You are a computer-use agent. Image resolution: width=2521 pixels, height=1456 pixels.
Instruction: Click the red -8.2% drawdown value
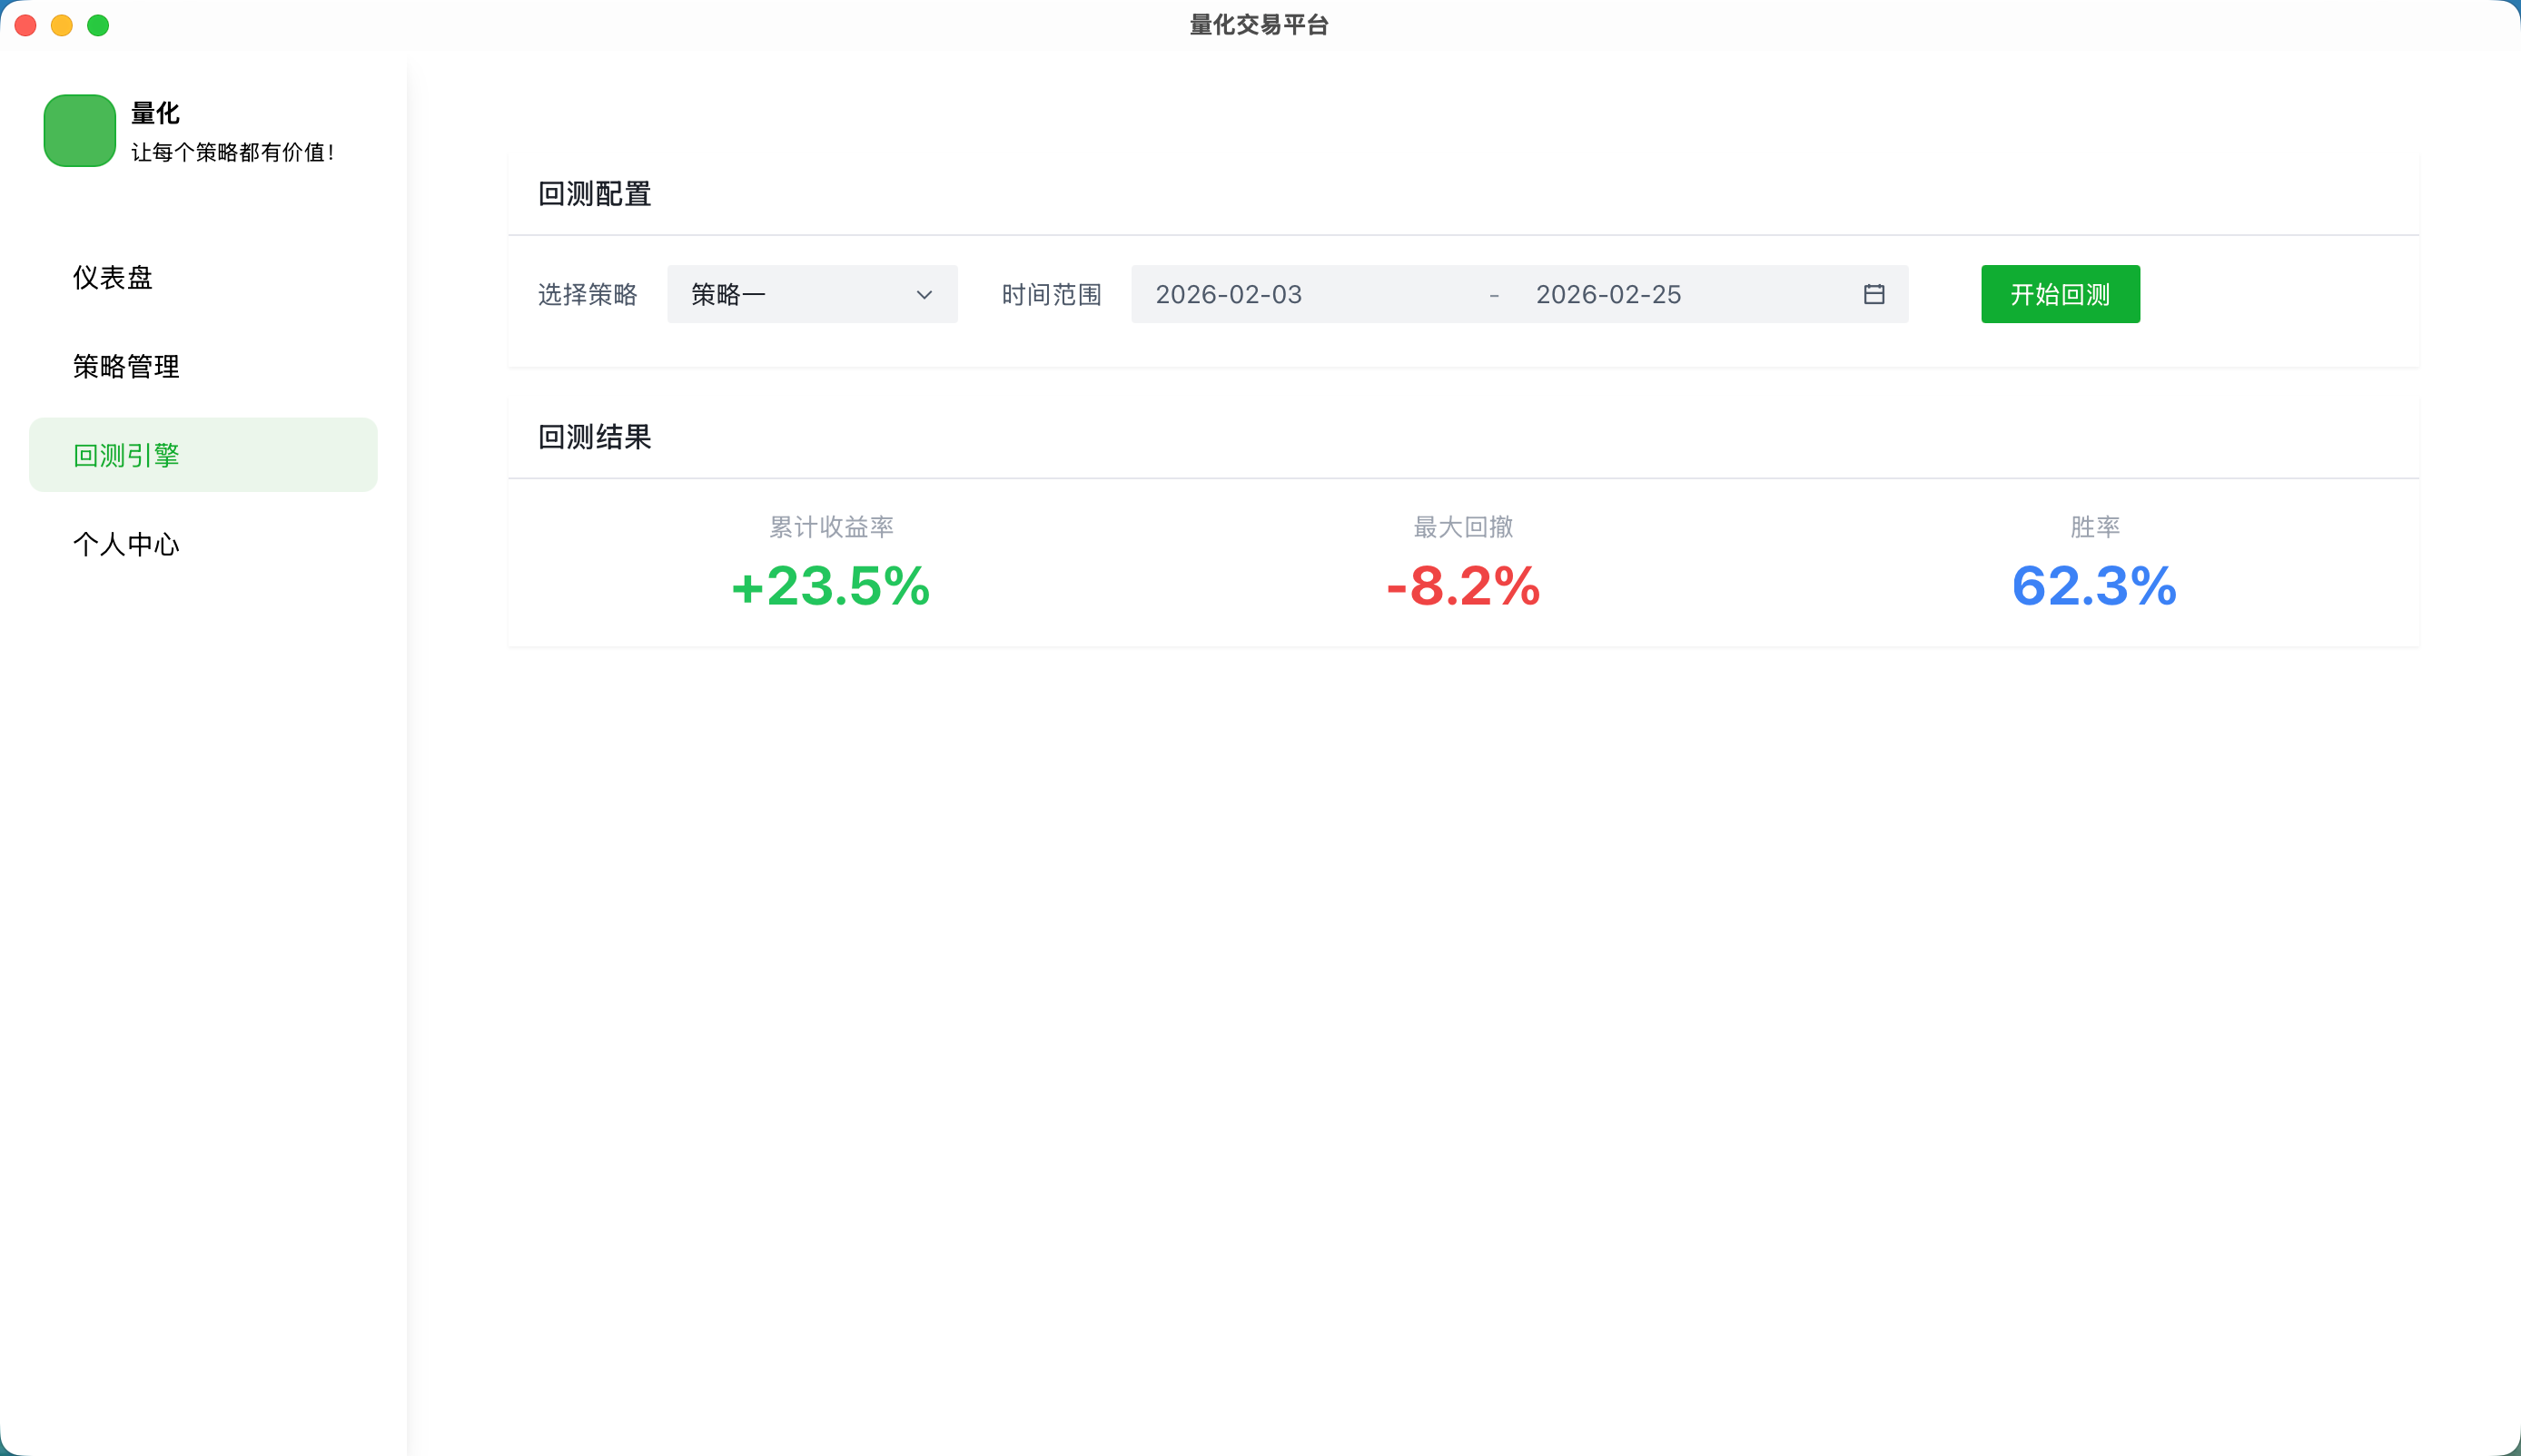click(1461, 588)
